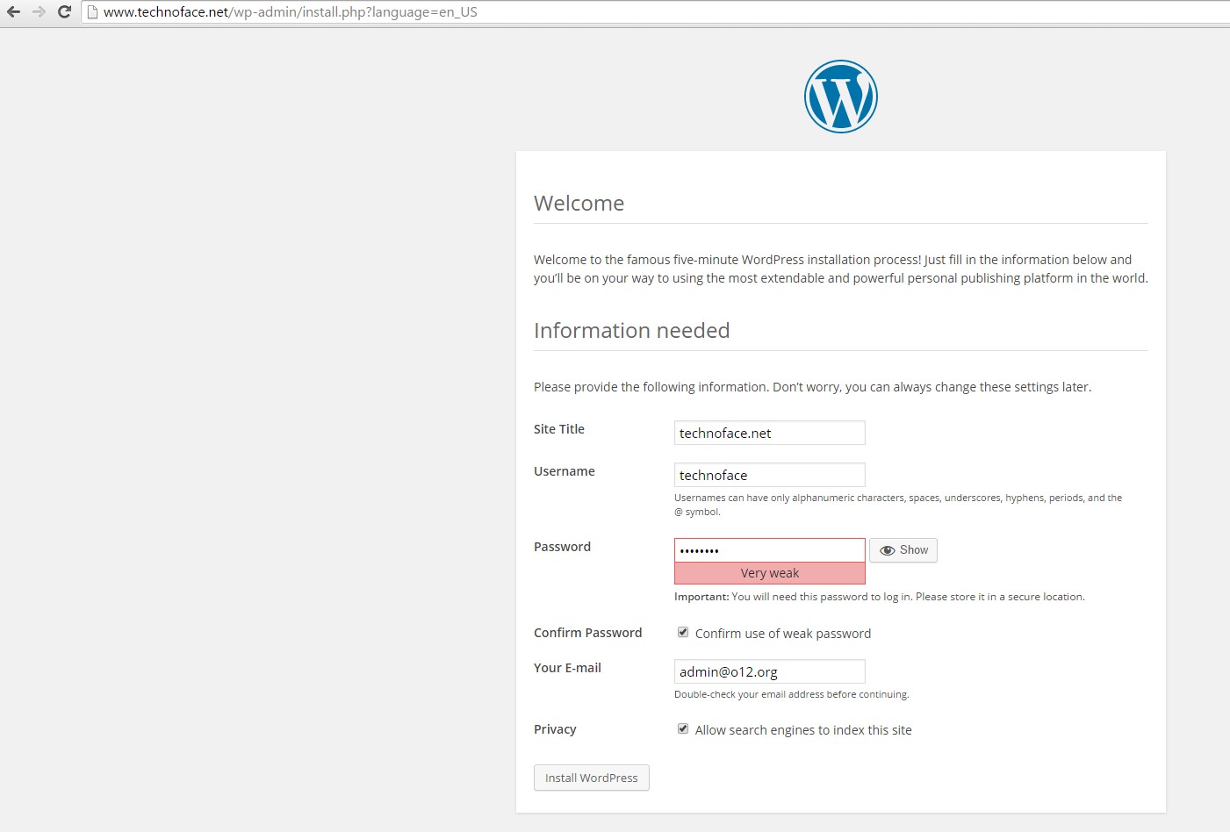Reload the page with the refresh icon

[x=64, y=11]
